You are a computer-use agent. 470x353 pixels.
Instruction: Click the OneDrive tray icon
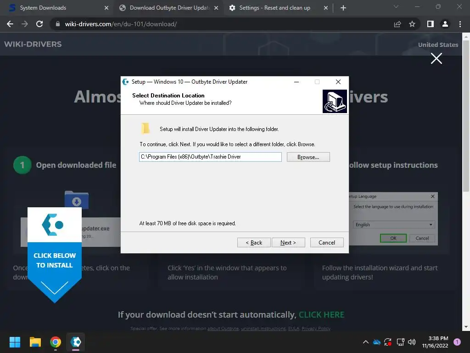click(x=377, y=342)
